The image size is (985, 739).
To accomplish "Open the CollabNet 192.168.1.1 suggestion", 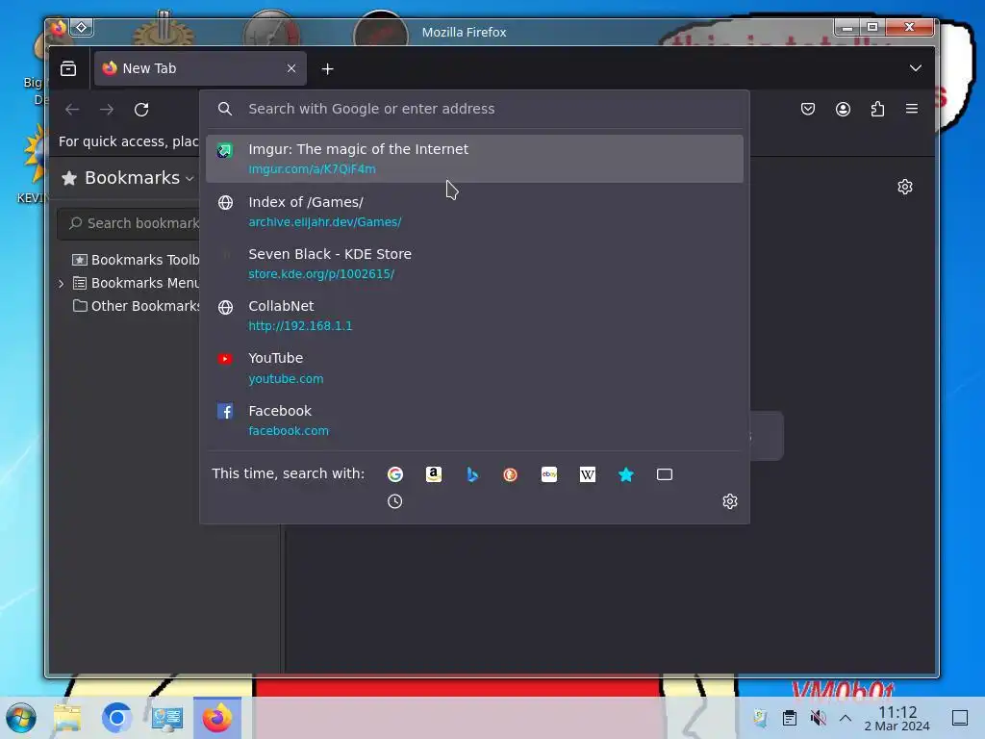I will 474,316.
